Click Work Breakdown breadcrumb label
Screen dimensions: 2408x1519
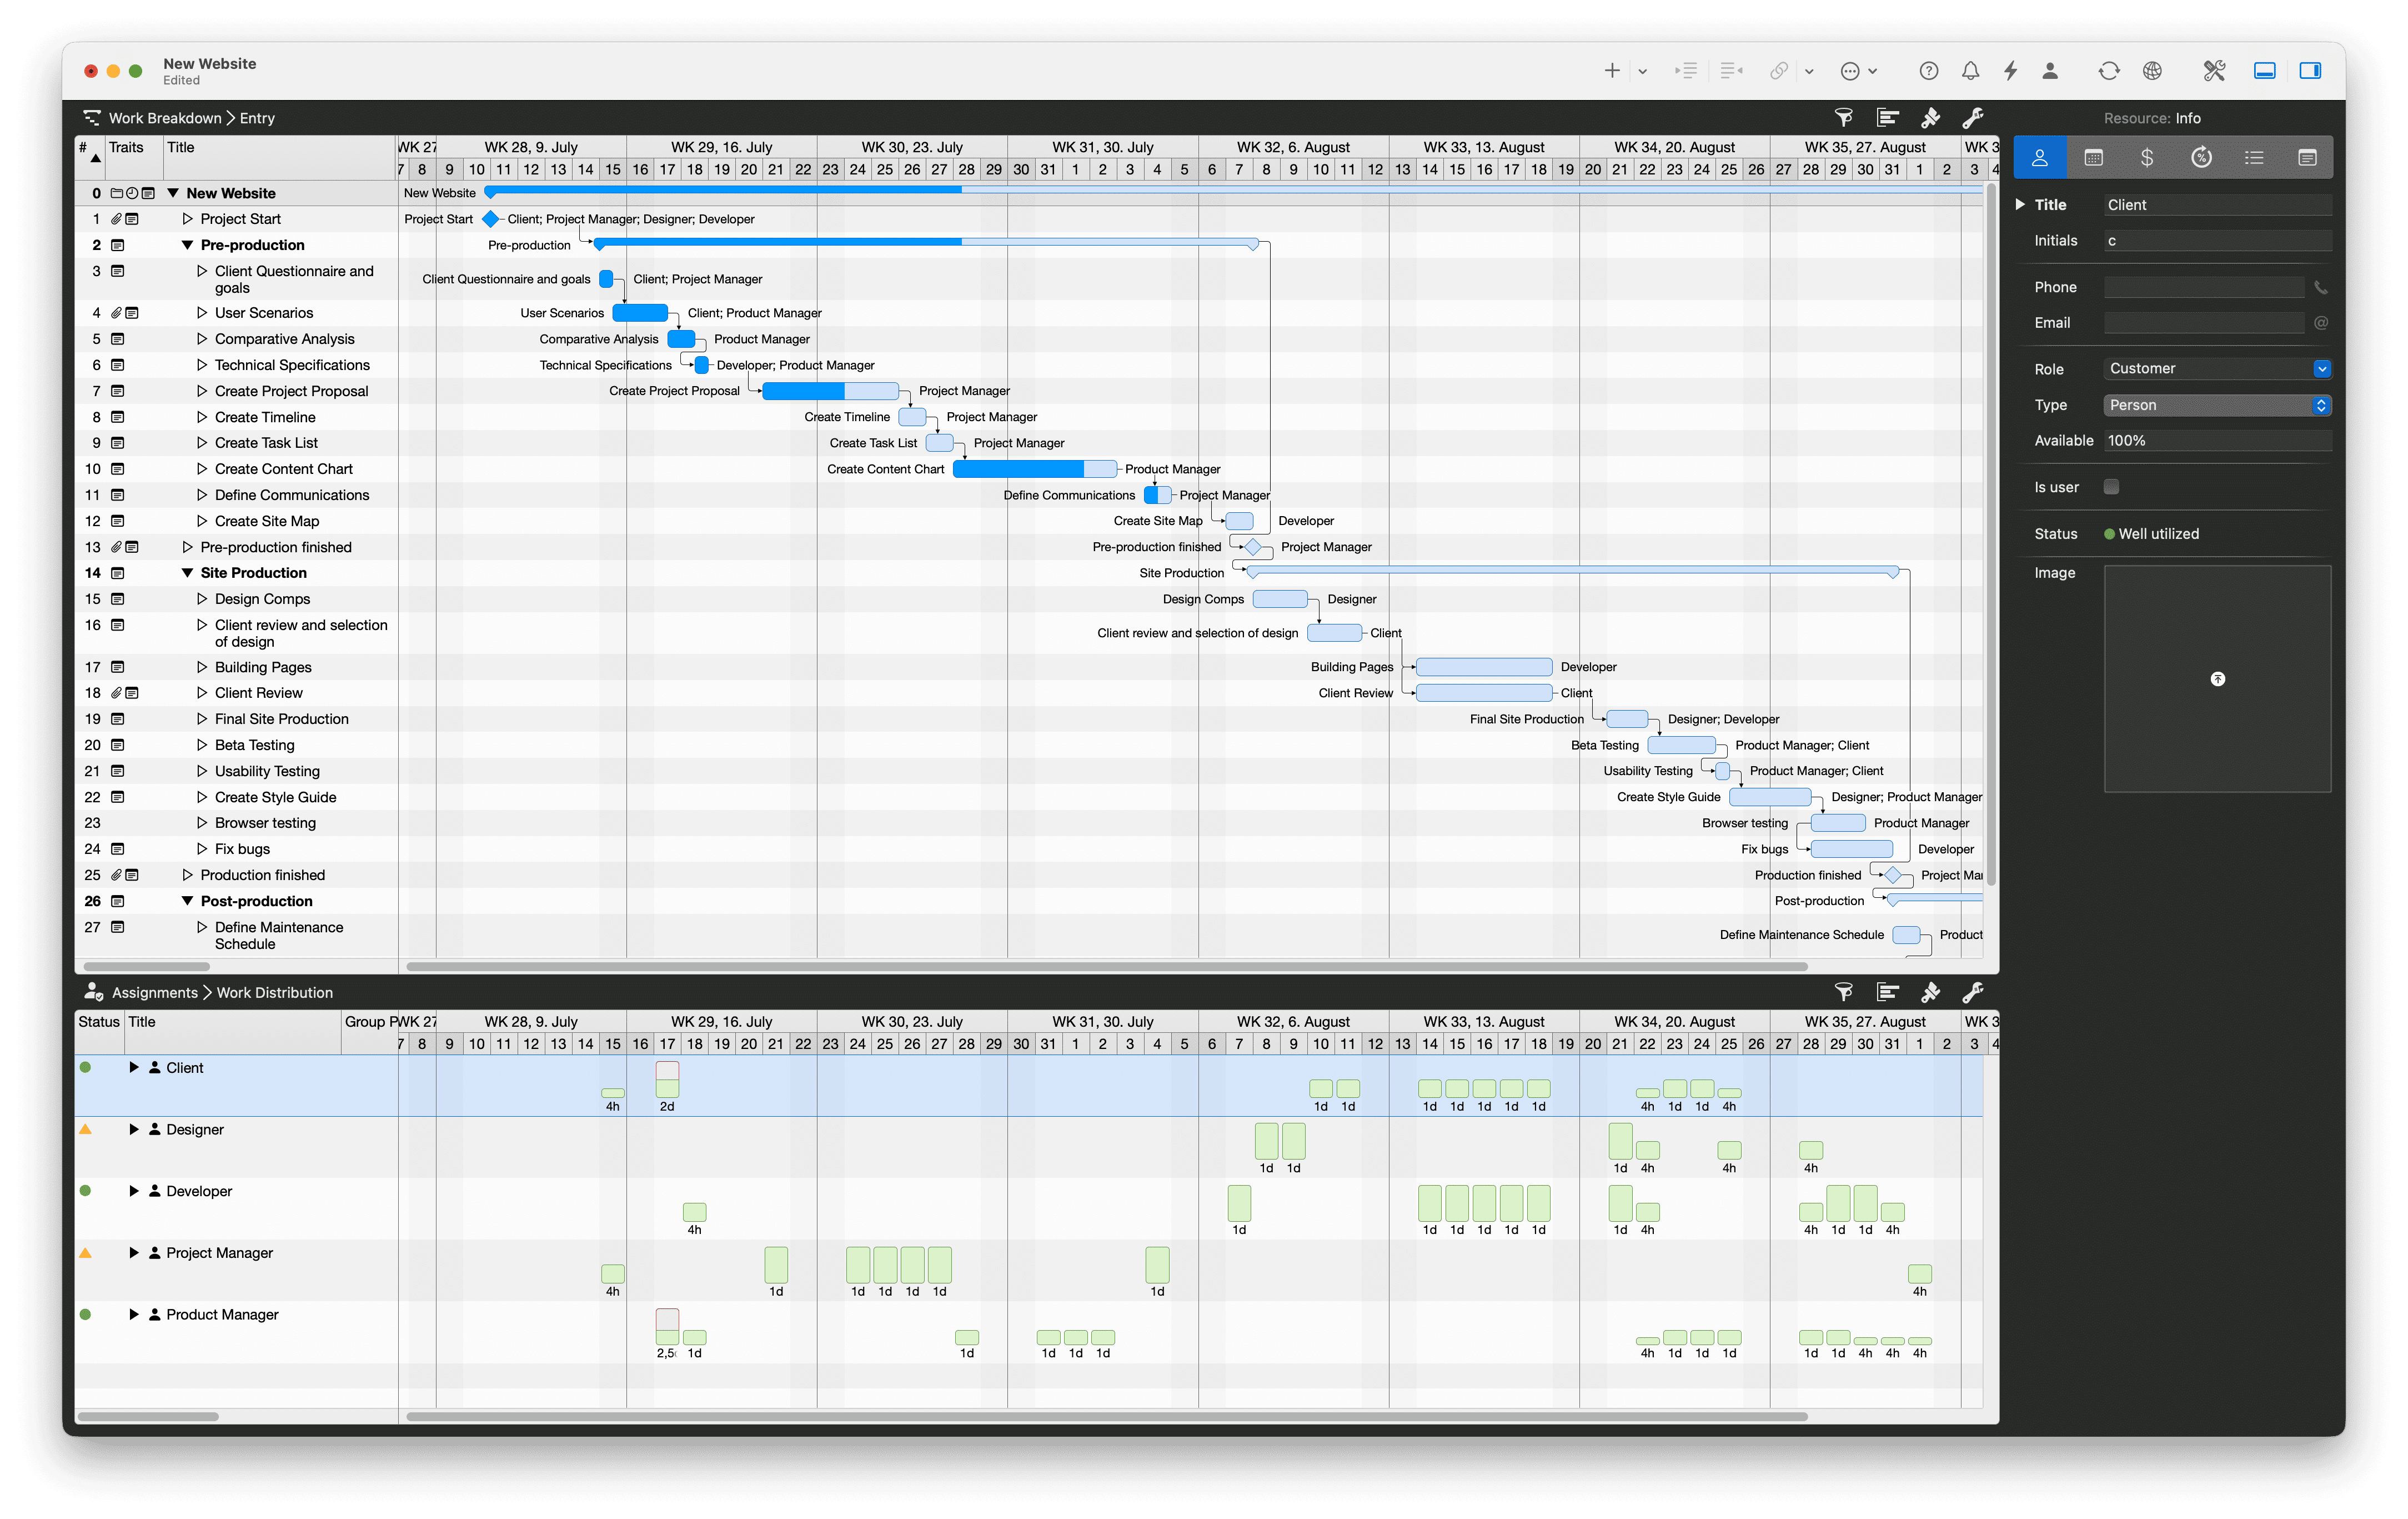(165, 118)
